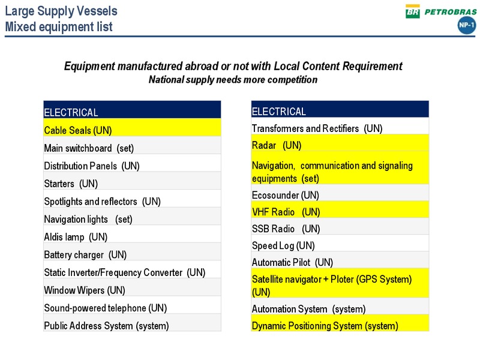Select the 'Large Supply Vessels' title text
Image resolution: width=480 pixels, height=360 pixels.
pyautogui.click(x=61, y=11)
